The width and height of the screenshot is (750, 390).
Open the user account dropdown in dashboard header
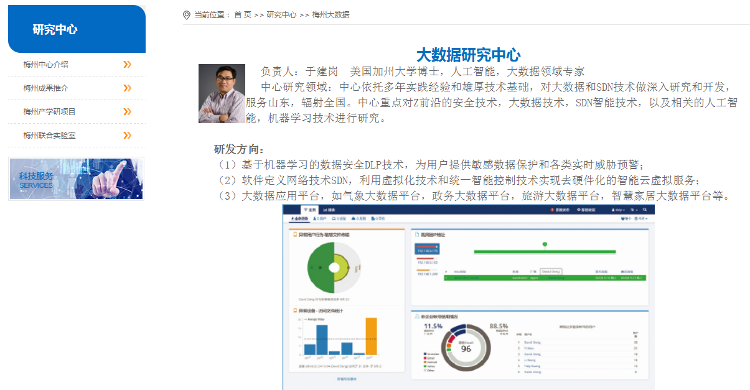click(x=619, y=210)
